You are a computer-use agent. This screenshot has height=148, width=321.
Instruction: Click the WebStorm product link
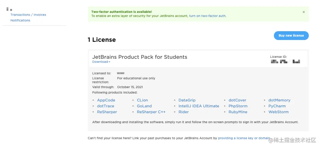(x=278, y=112)
